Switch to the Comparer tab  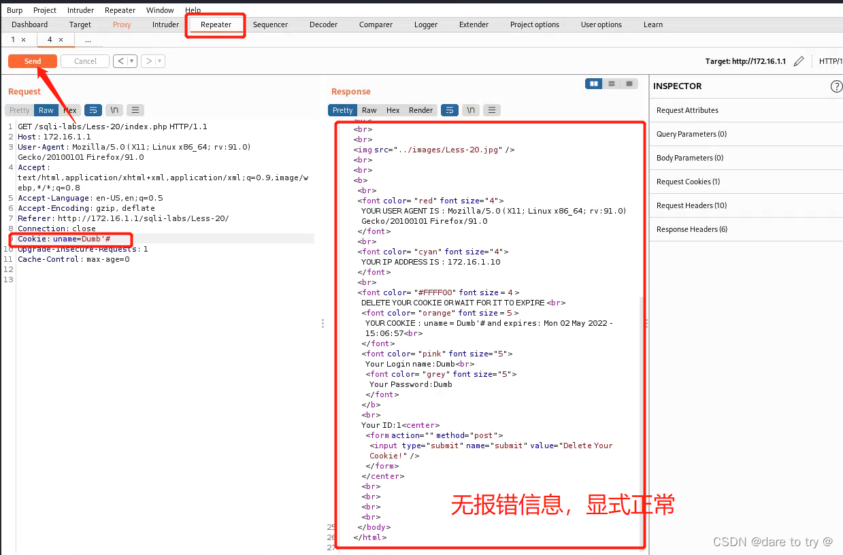(376, 24)
